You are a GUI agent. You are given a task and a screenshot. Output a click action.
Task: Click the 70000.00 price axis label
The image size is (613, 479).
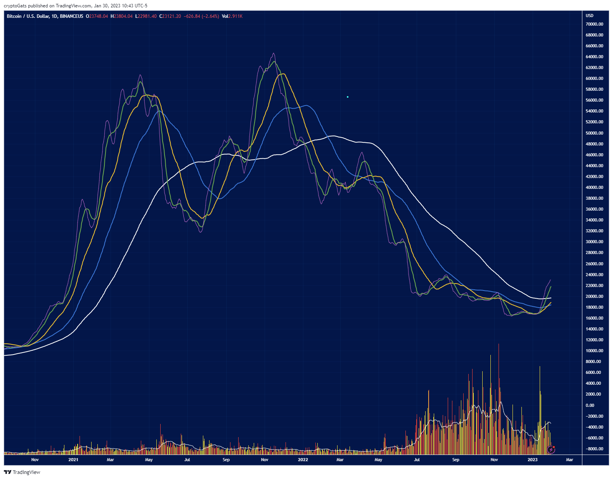(594, 24)
